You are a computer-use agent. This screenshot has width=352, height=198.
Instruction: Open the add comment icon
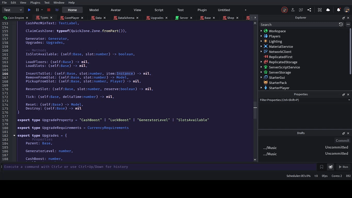click(x=301, y=10)
